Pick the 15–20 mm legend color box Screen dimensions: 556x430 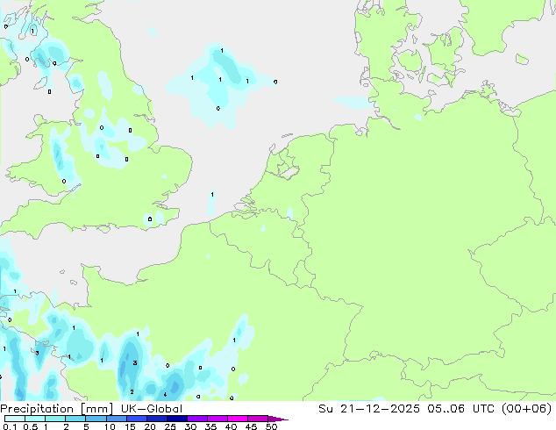click(x=136, y=419)
